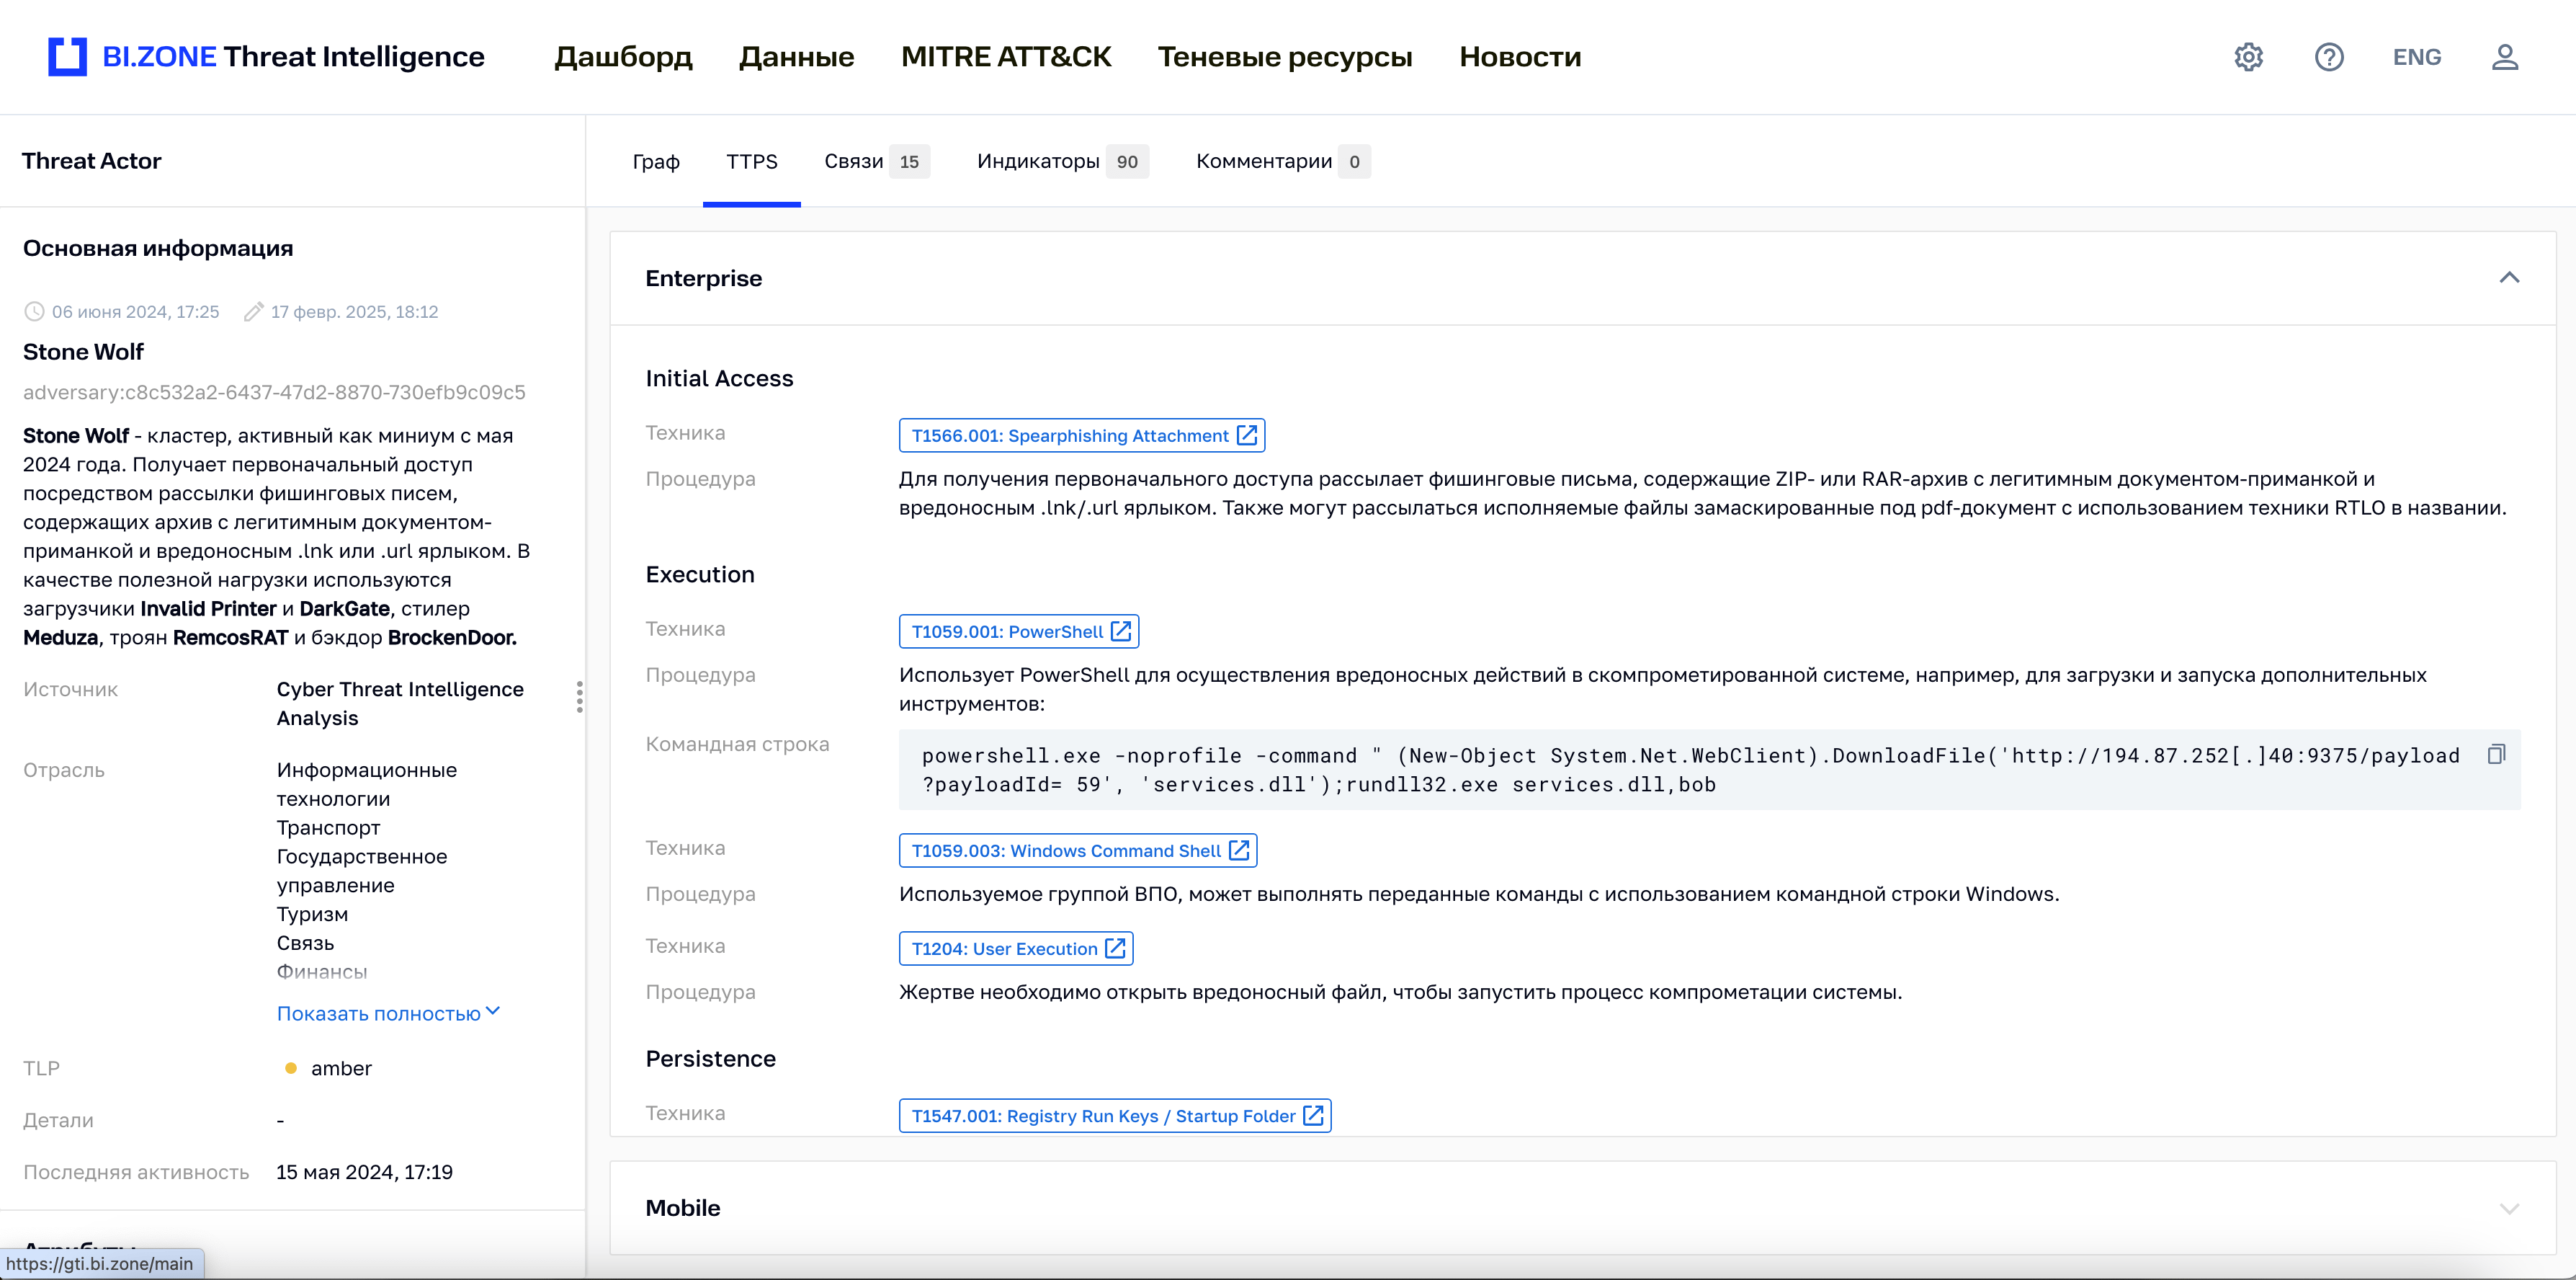Click the external link icon for T1059.001 PowerShell
Image resolution: width=2576 pixels, height=1280 pixels.
[1121, 631]
